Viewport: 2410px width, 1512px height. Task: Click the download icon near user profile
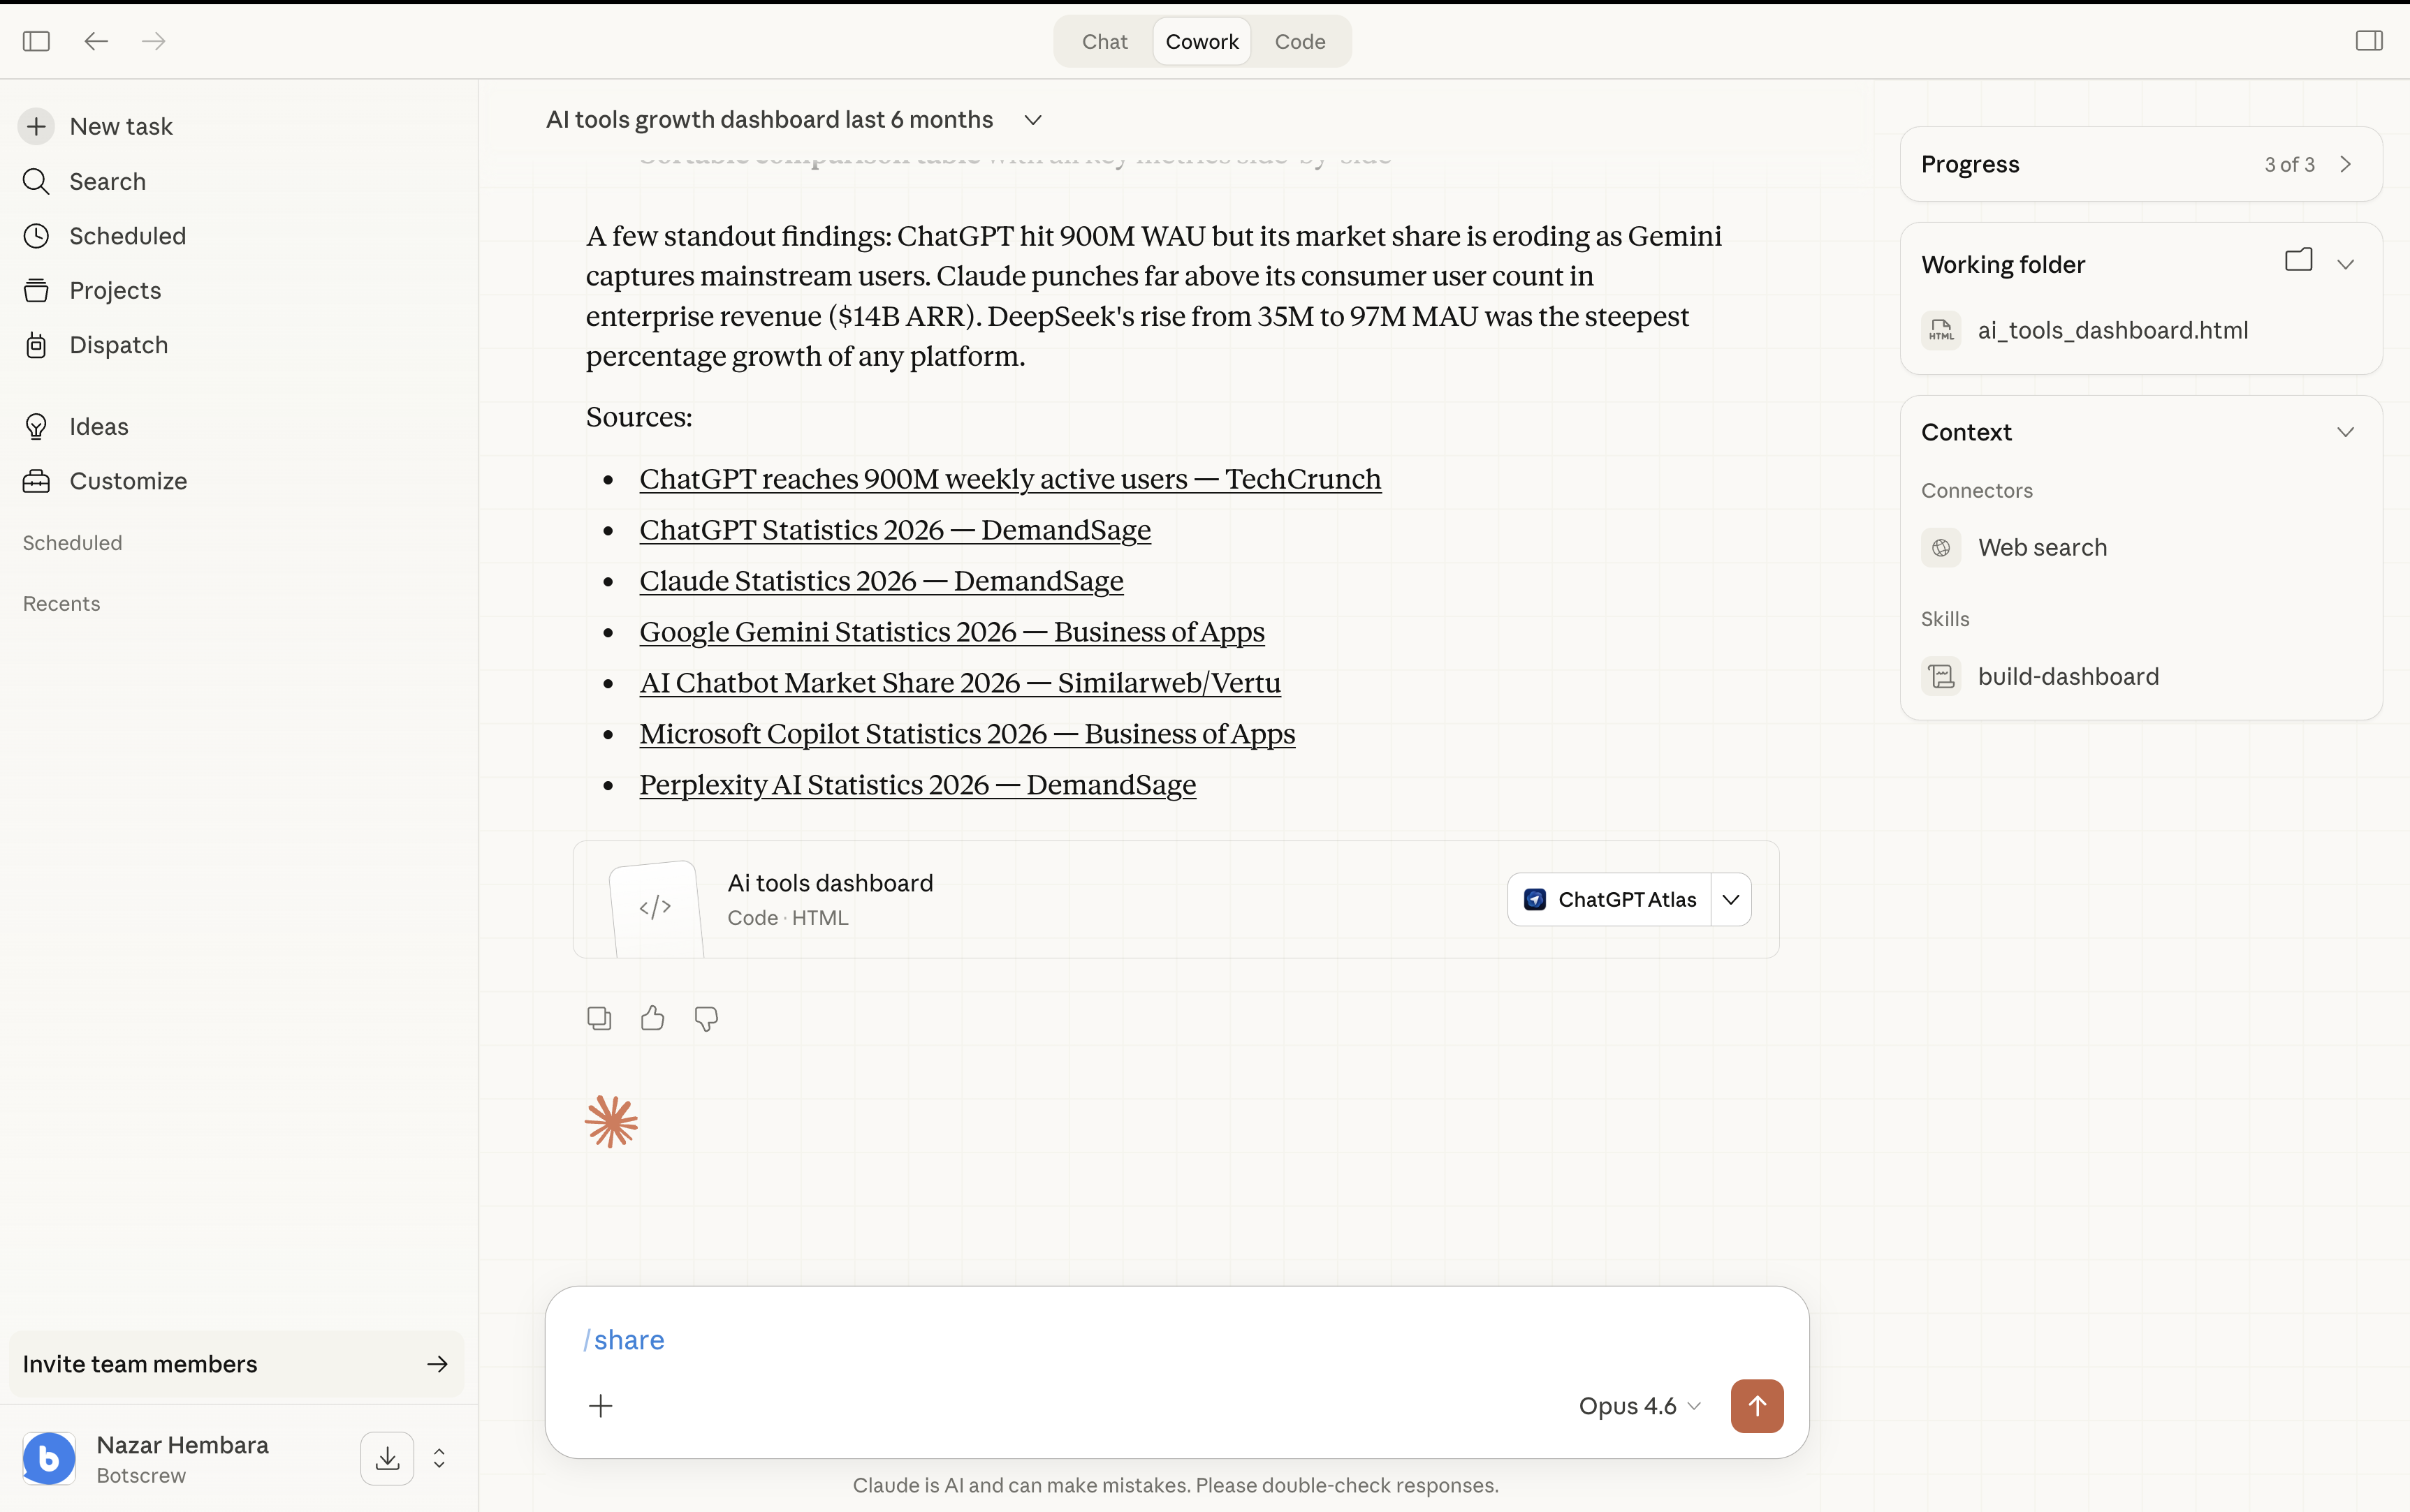[387, 1458]
